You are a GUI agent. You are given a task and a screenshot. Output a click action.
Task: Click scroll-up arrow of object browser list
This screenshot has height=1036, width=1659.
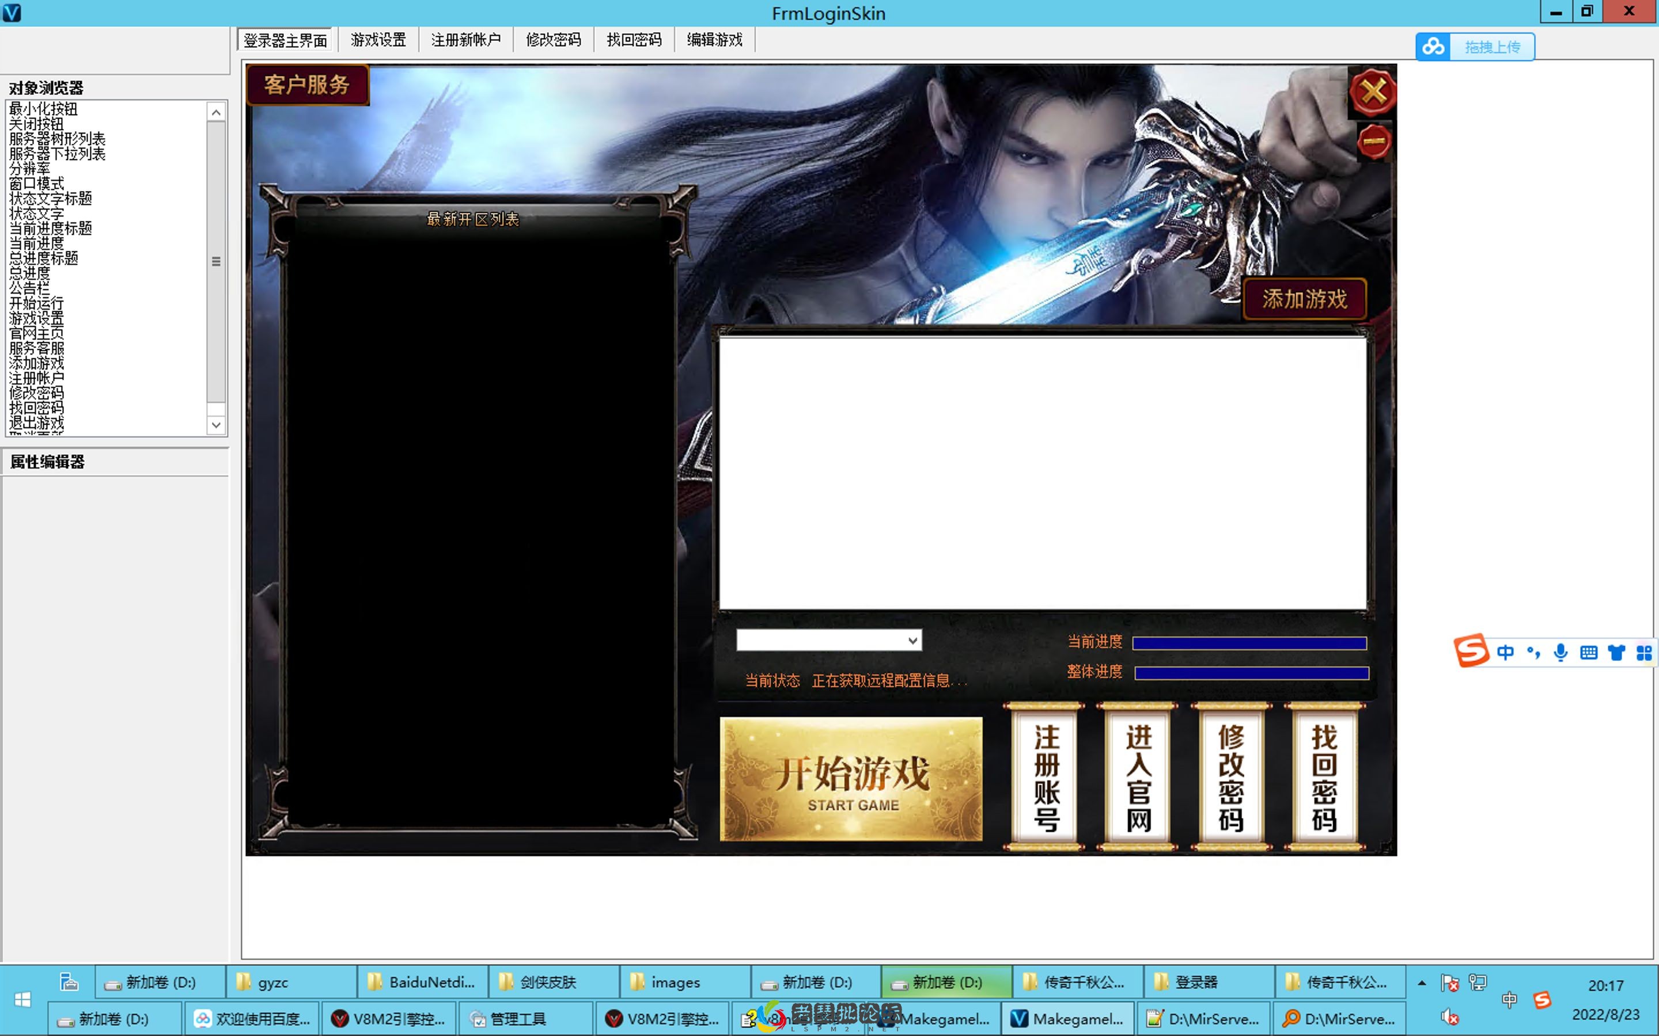coord(216,112)
